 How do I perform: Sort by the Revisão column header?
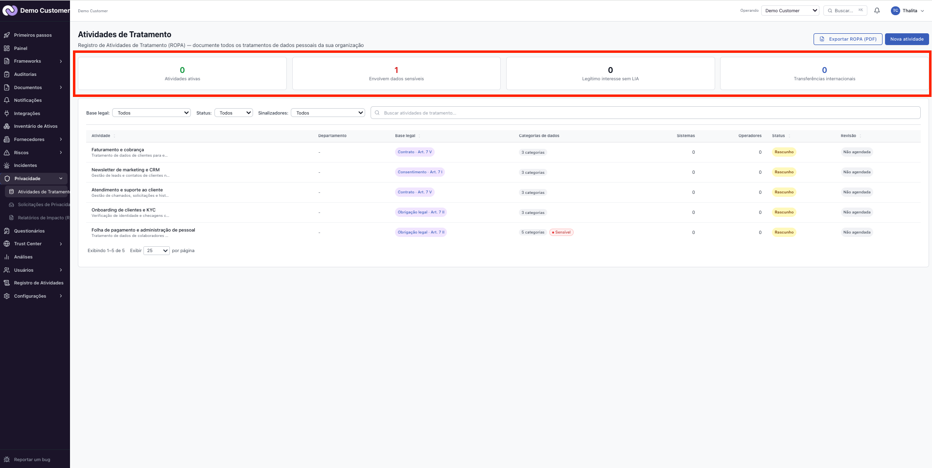[x=848, y=136]
